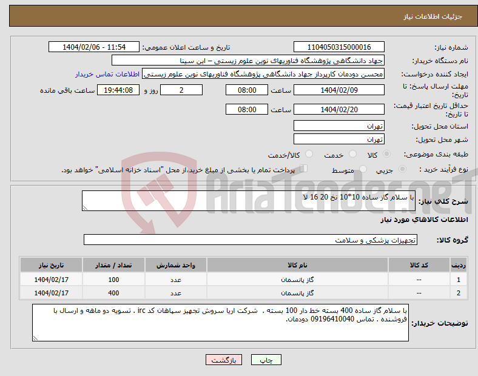Click the تعداد / مقدار column header
The width and height of the screenshot is (478, 376).
(113, 265)
